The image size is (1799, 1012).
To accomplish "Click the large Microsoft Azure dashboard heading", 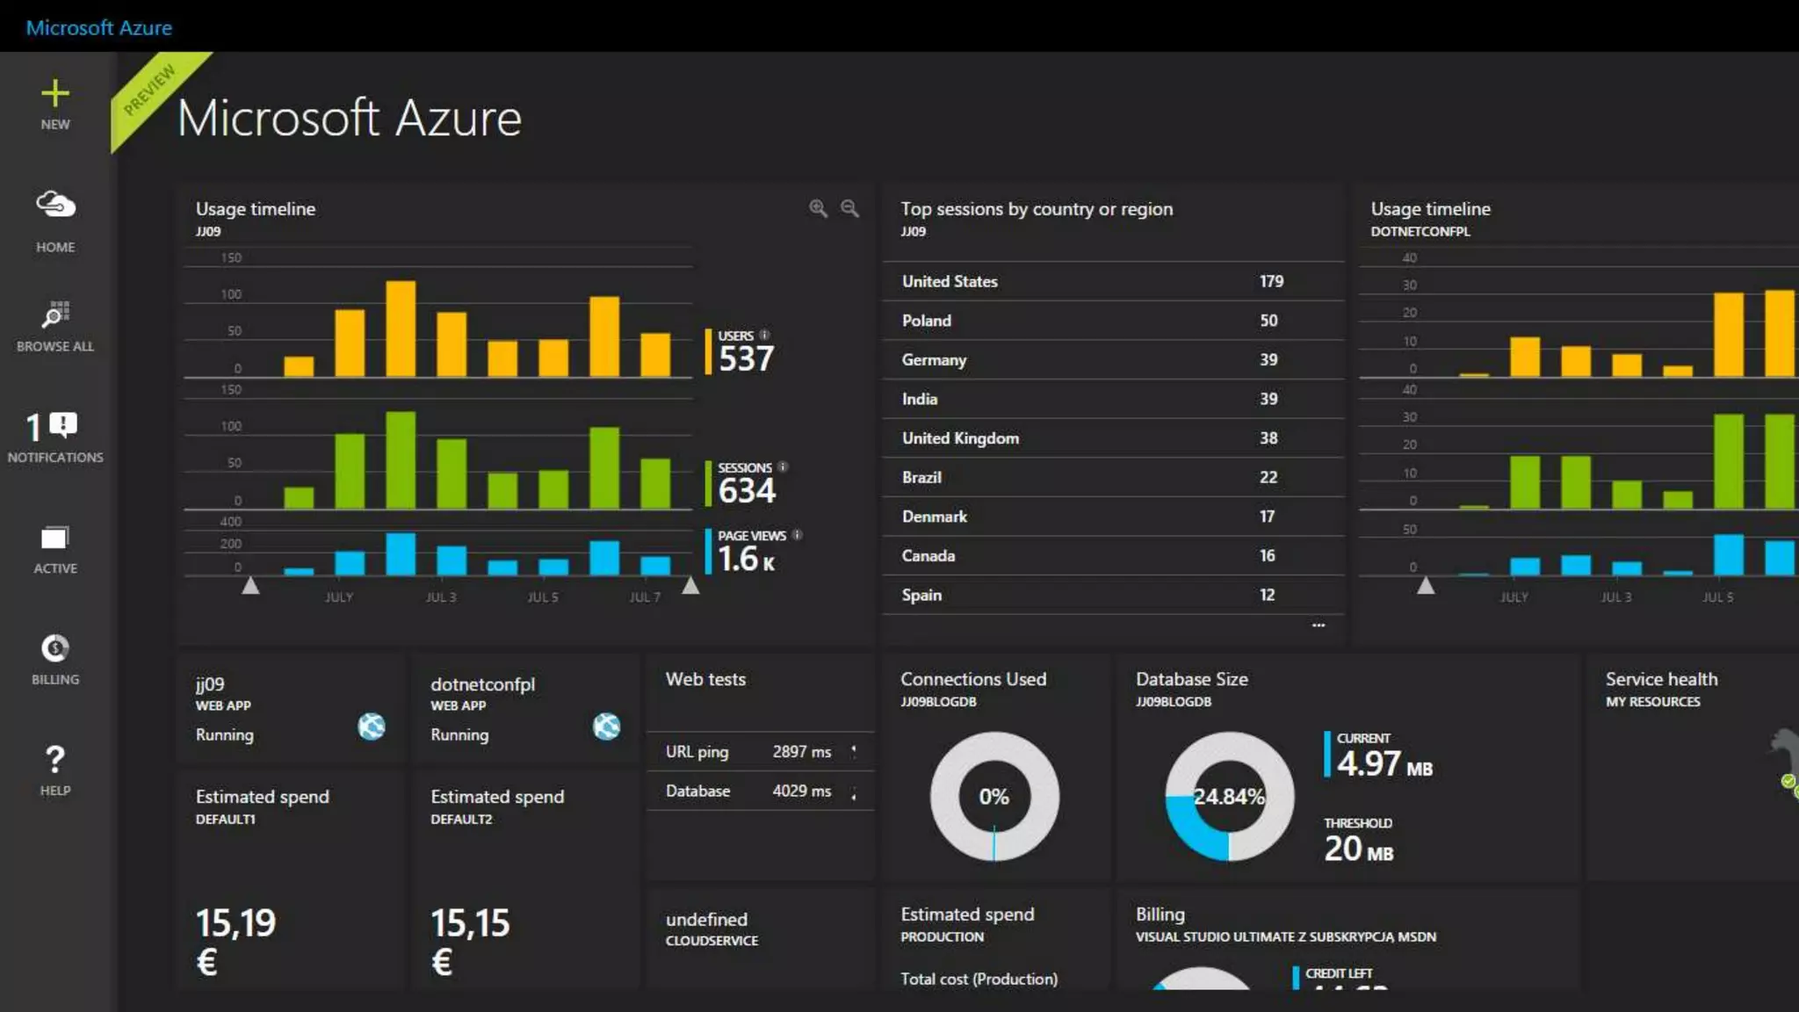I will 350,118.
